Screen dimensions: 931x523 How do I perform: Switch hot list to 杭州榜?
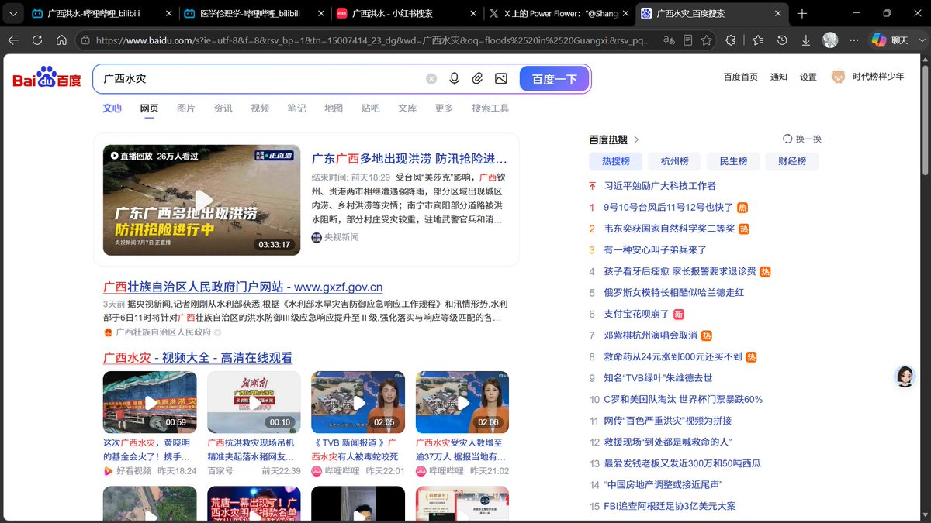(x=675, y=161)
